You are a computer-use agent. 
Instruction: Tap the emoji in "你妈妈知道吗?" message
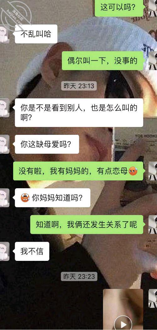pos(25,198)
